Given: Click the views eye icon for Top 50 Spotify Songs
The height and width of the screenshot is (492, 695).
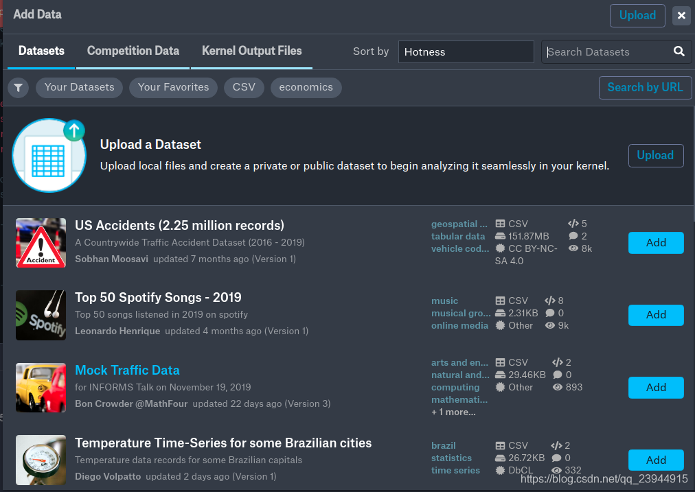Looking at the screenshot, I should 550,325.
